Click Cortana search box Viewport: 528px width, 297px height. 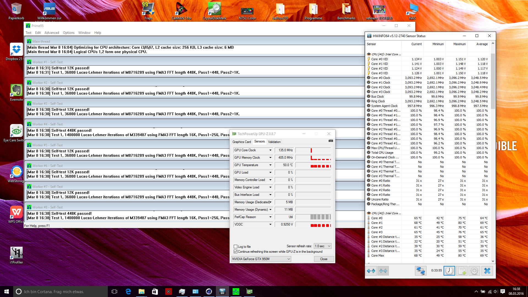61,291
